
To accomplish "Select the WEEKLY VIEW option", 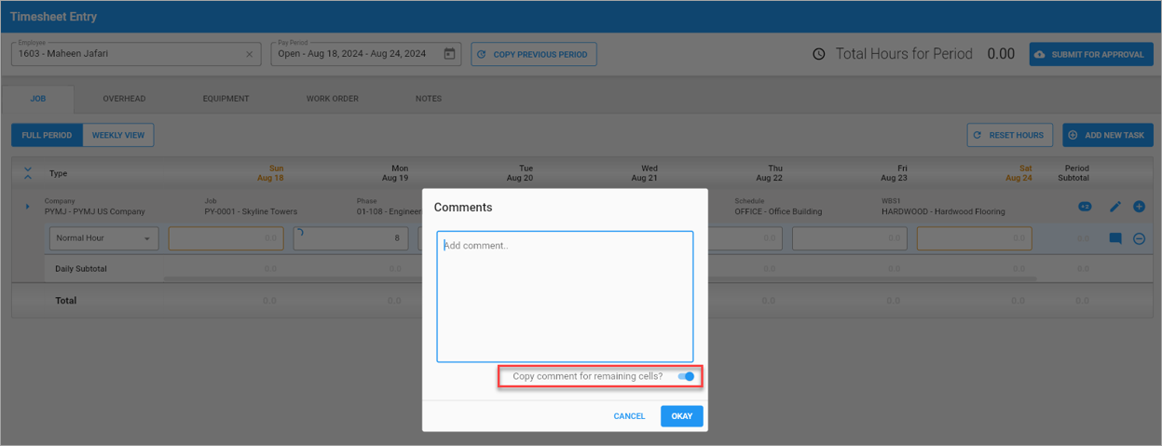I will [x=118, y=135].
